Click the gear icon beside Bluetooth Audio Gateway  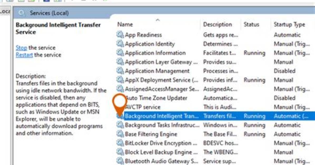click(x=120, y=161)
